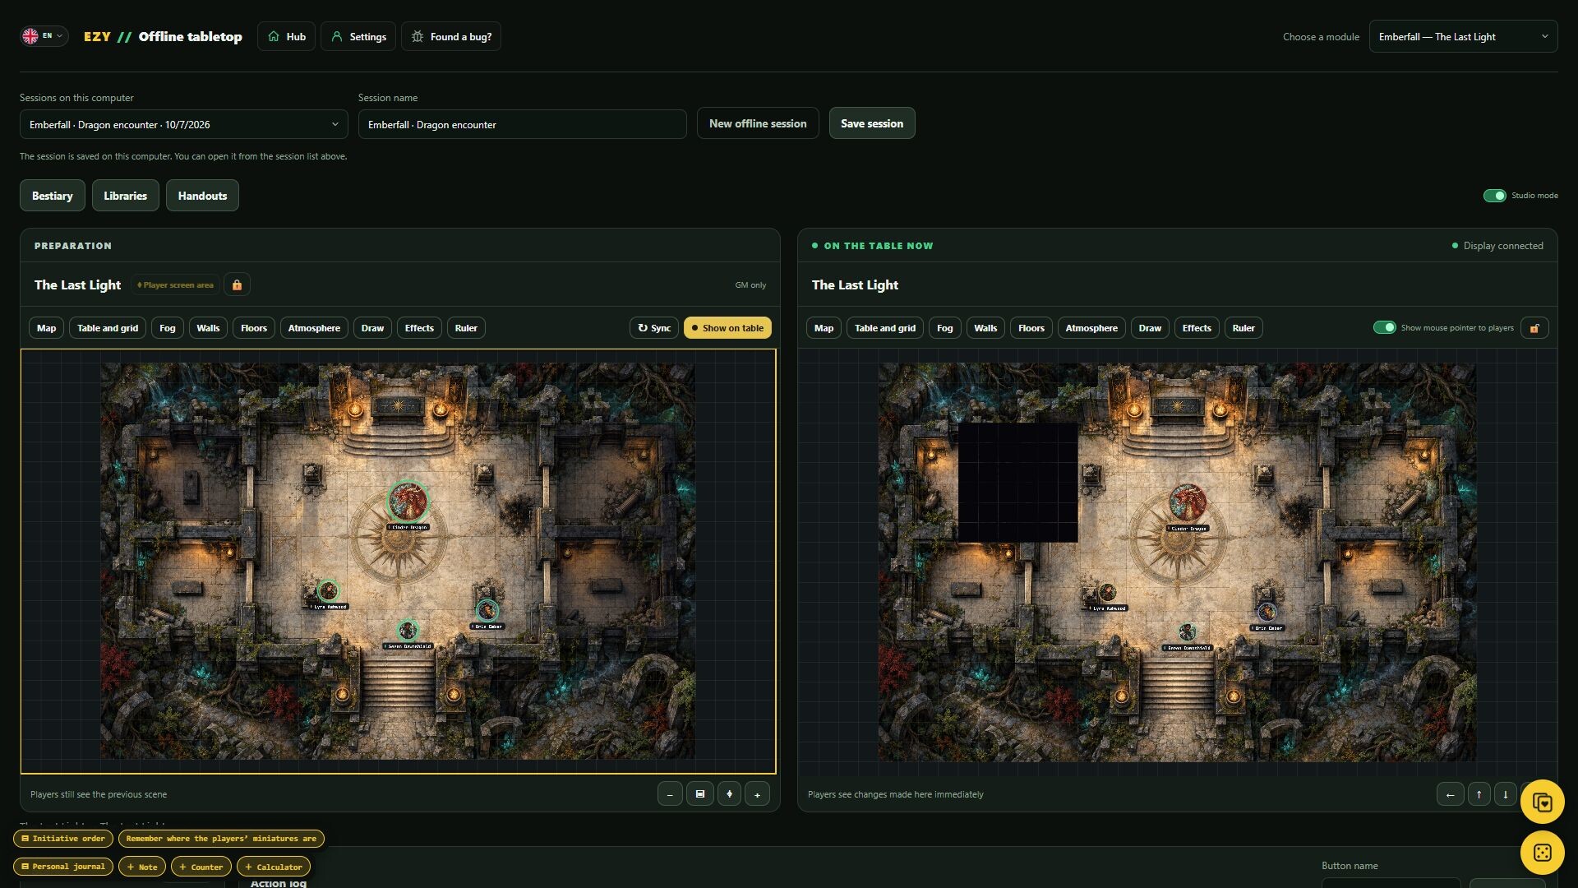
Task: Toggle Studio mode off
Action: 1494,196
